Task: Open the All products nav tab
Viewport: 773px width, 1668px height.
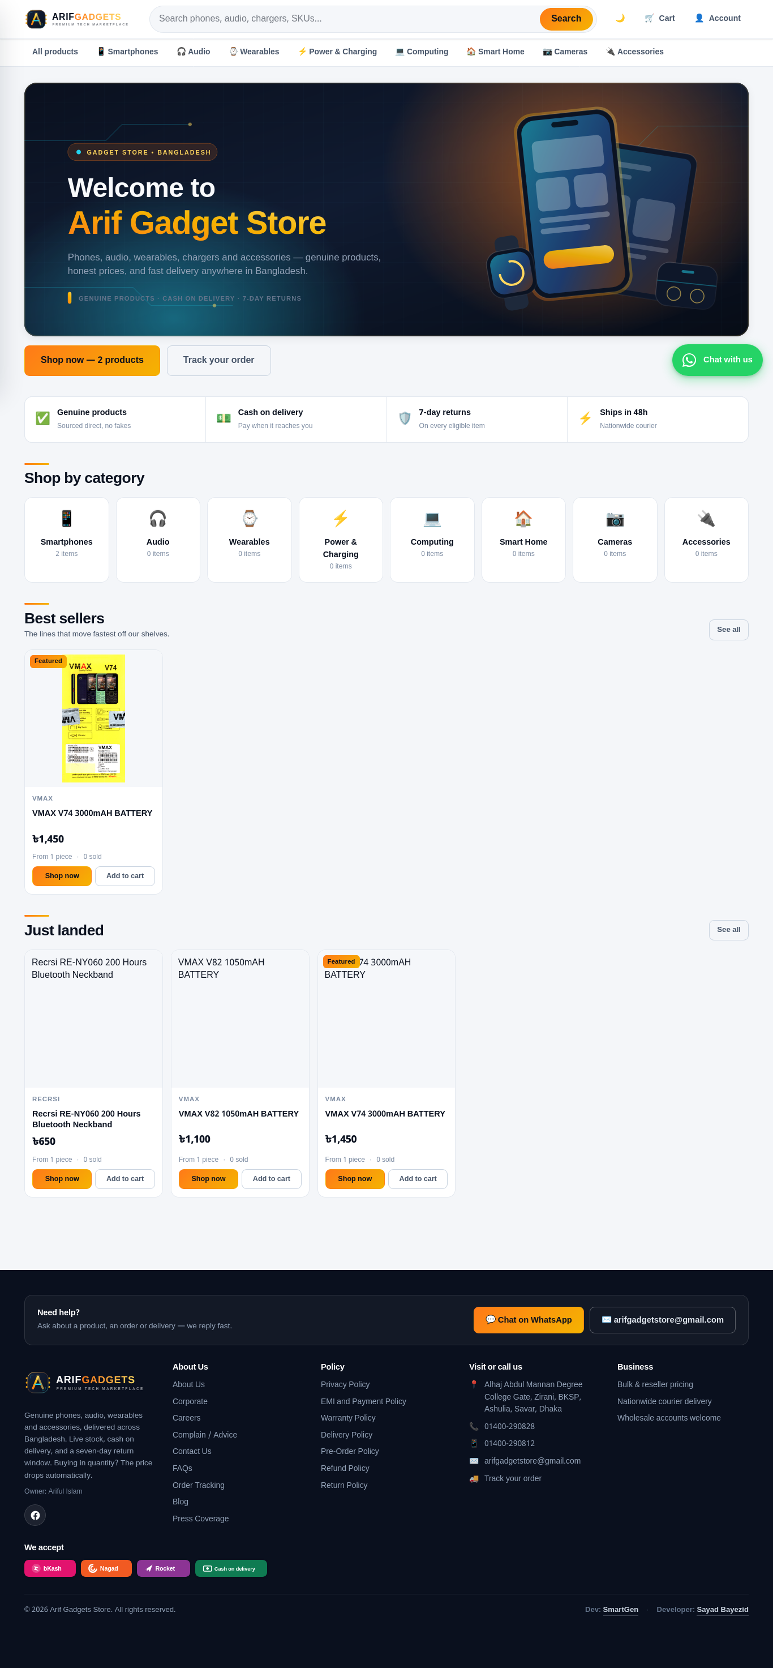Action: [x=55, y=52]
